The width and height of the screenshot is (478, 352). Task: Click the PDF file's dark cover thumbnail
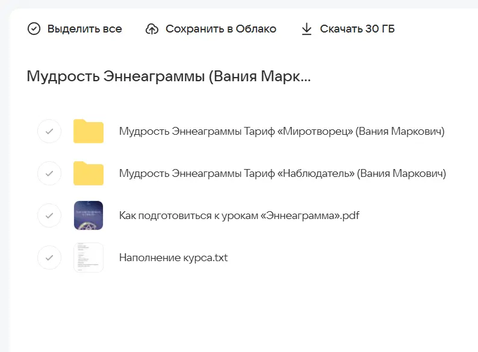[88, 215]
